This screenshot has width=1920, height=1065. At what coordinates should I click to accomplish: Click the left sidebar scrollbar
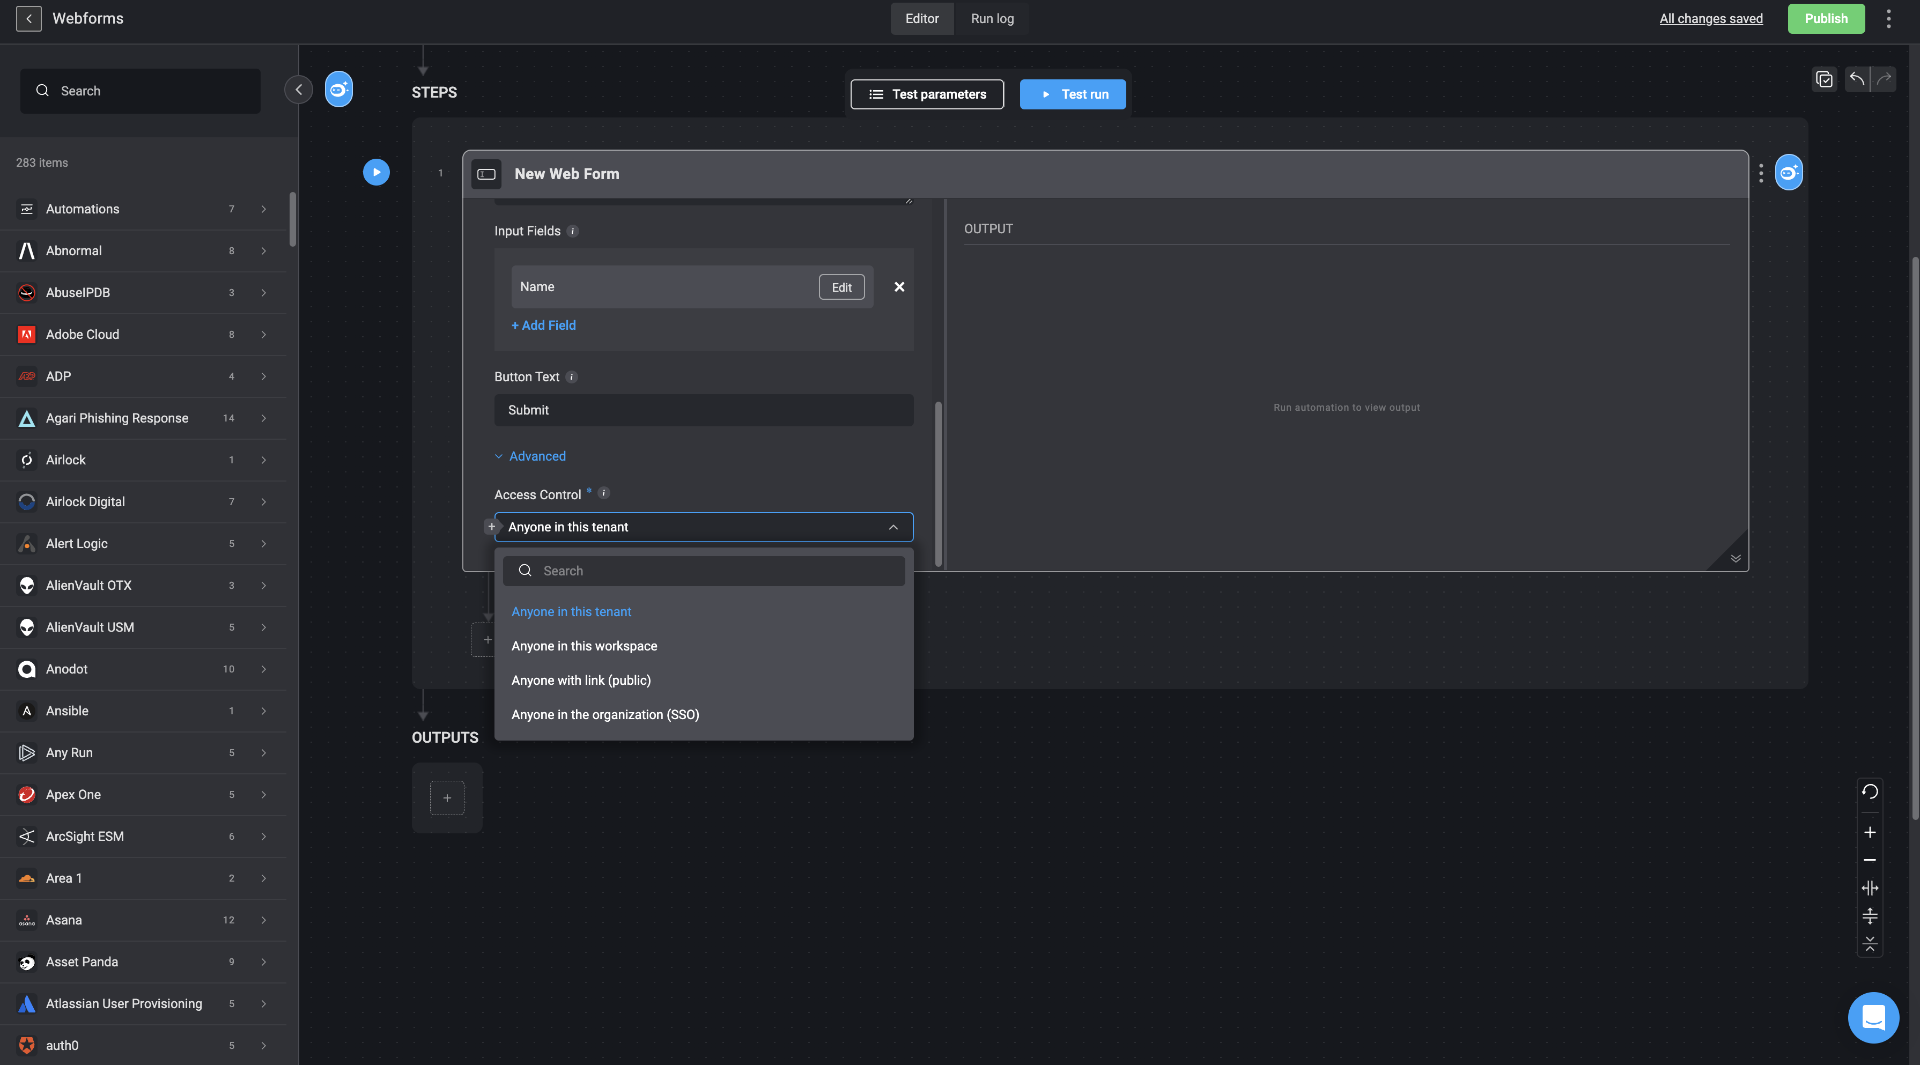click(x=293, y=219)
